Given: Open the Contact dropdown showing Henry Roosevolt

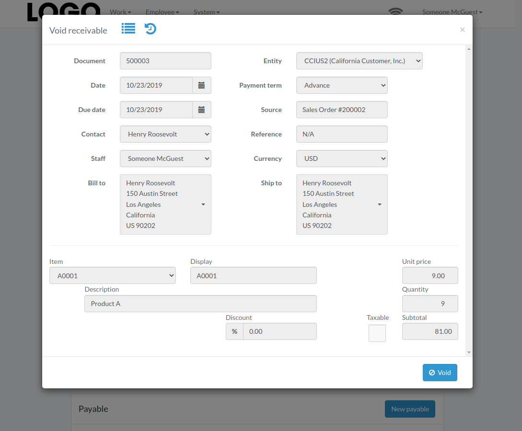Looking at the screenshot, I should tap(165, 134).
